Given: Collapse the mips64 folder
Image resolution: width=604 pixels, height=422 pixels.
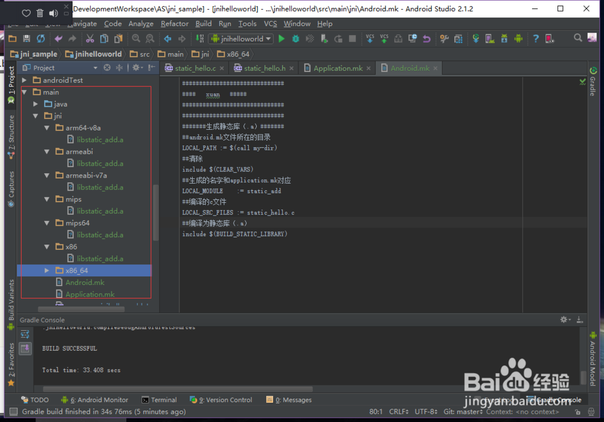Looking at the screenshot, I should (47, 223).
